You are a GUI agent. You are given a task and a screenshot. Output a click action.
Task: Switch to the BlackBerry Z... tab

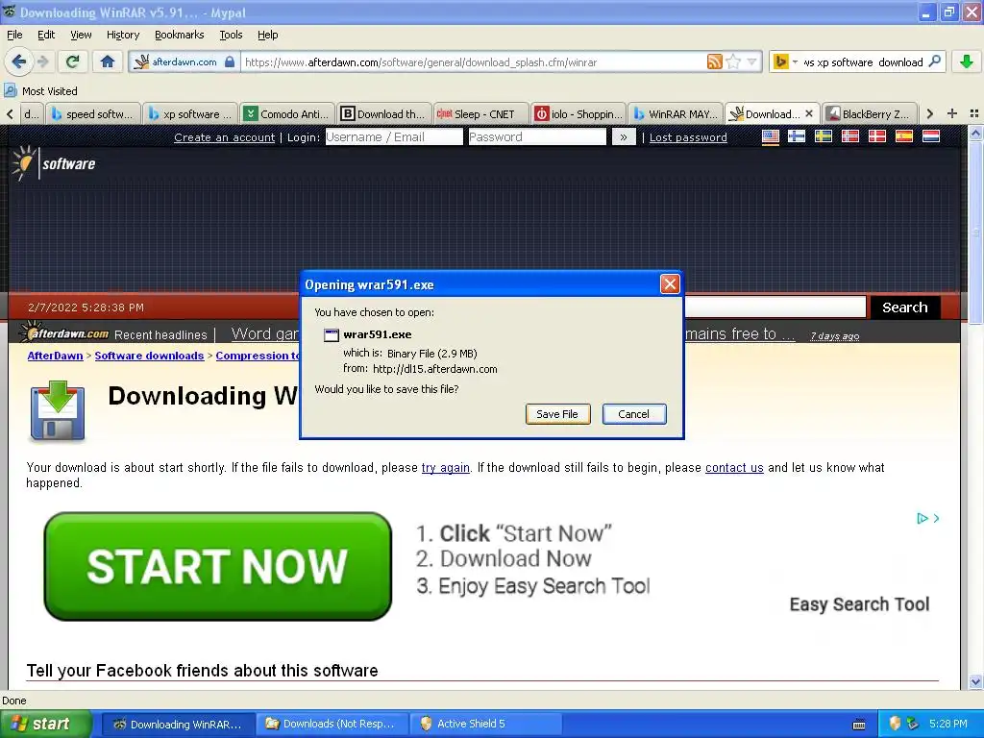[x=869, y=113]
